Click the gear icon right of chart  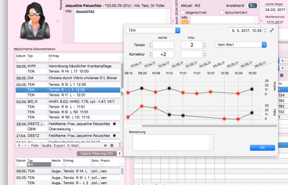[281, 75]
